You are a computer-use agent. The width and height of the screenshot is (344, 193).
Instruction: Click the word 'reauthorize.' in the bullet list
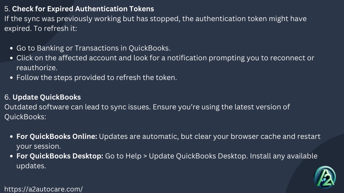37,68
